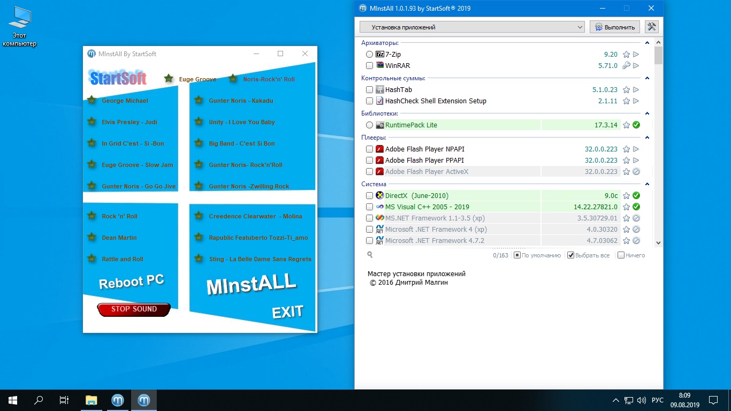
Task: Play the George Michael track star
Action: 92,100
